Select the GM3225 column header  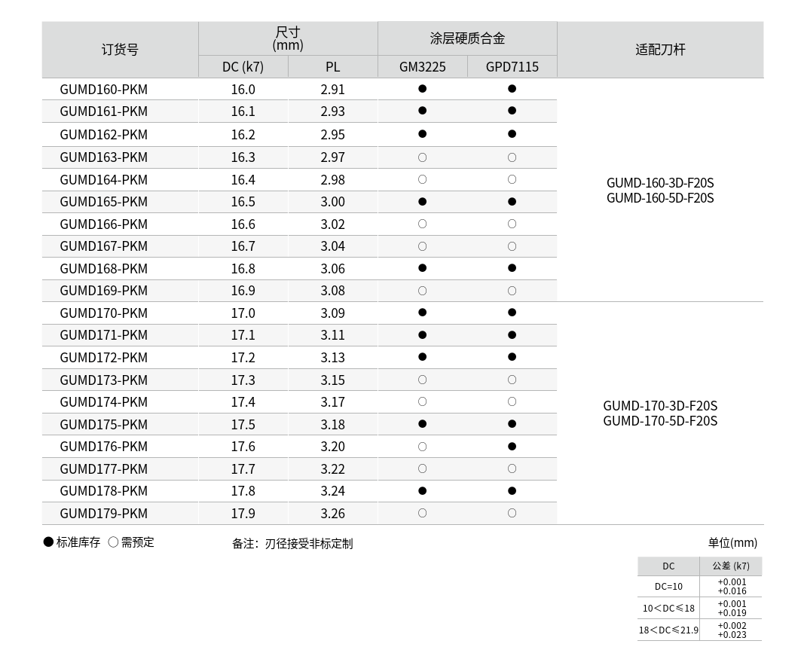(x=422, y=67)
